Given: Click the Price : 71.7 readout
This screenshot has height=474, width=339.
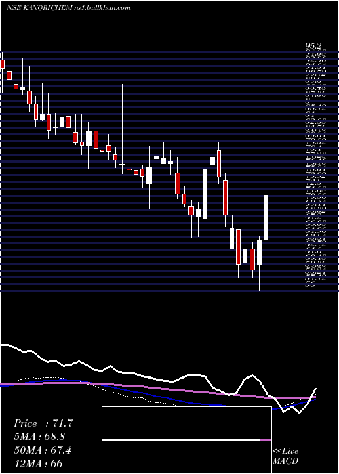Looking at the screenshot, I should pyautogui.click(x=43, y=423).
